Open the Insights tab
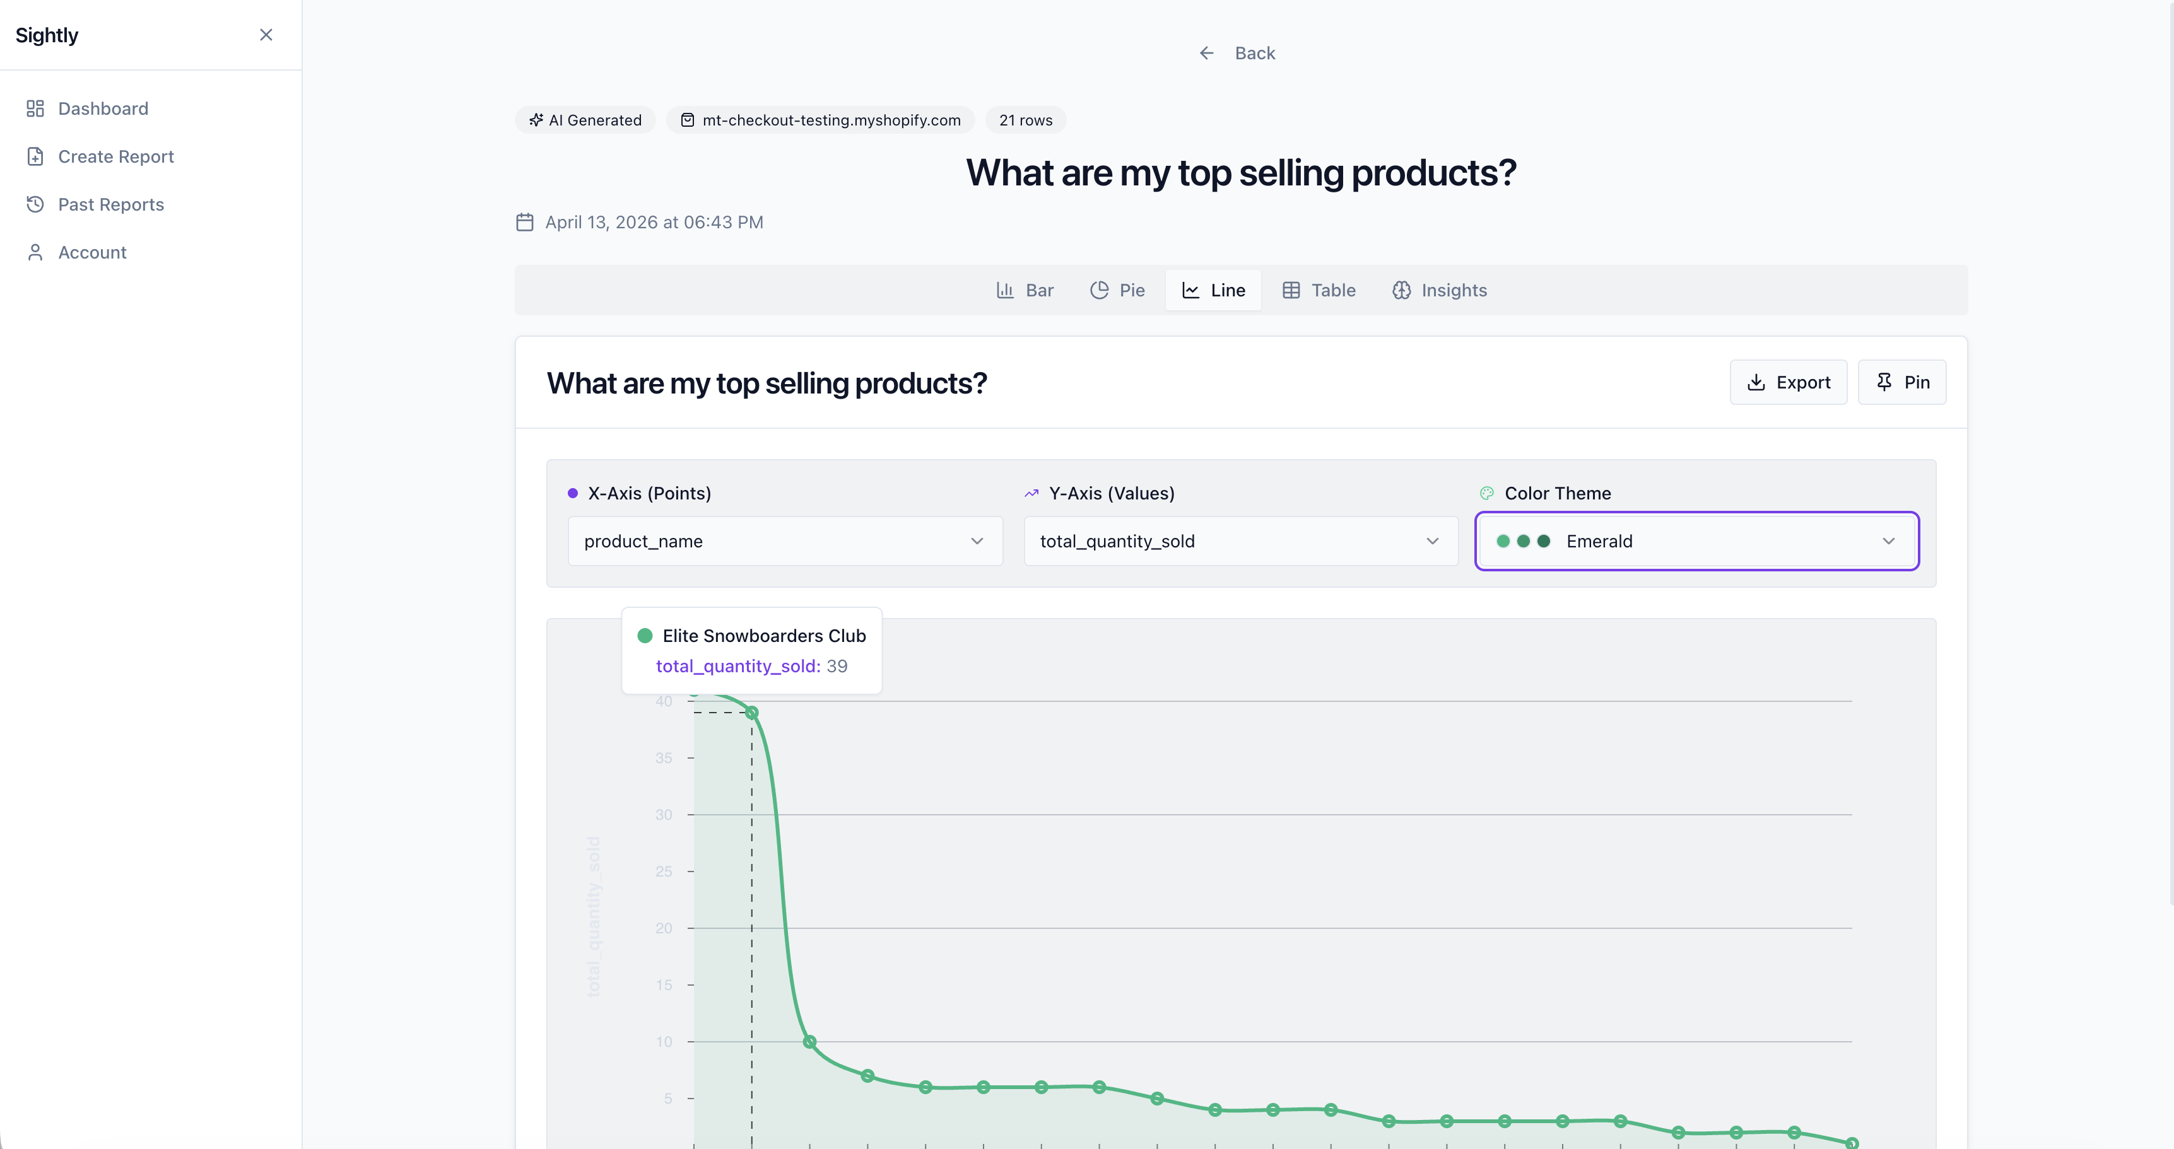This screenshot has height=1149, width=2174. [1439, 290]
